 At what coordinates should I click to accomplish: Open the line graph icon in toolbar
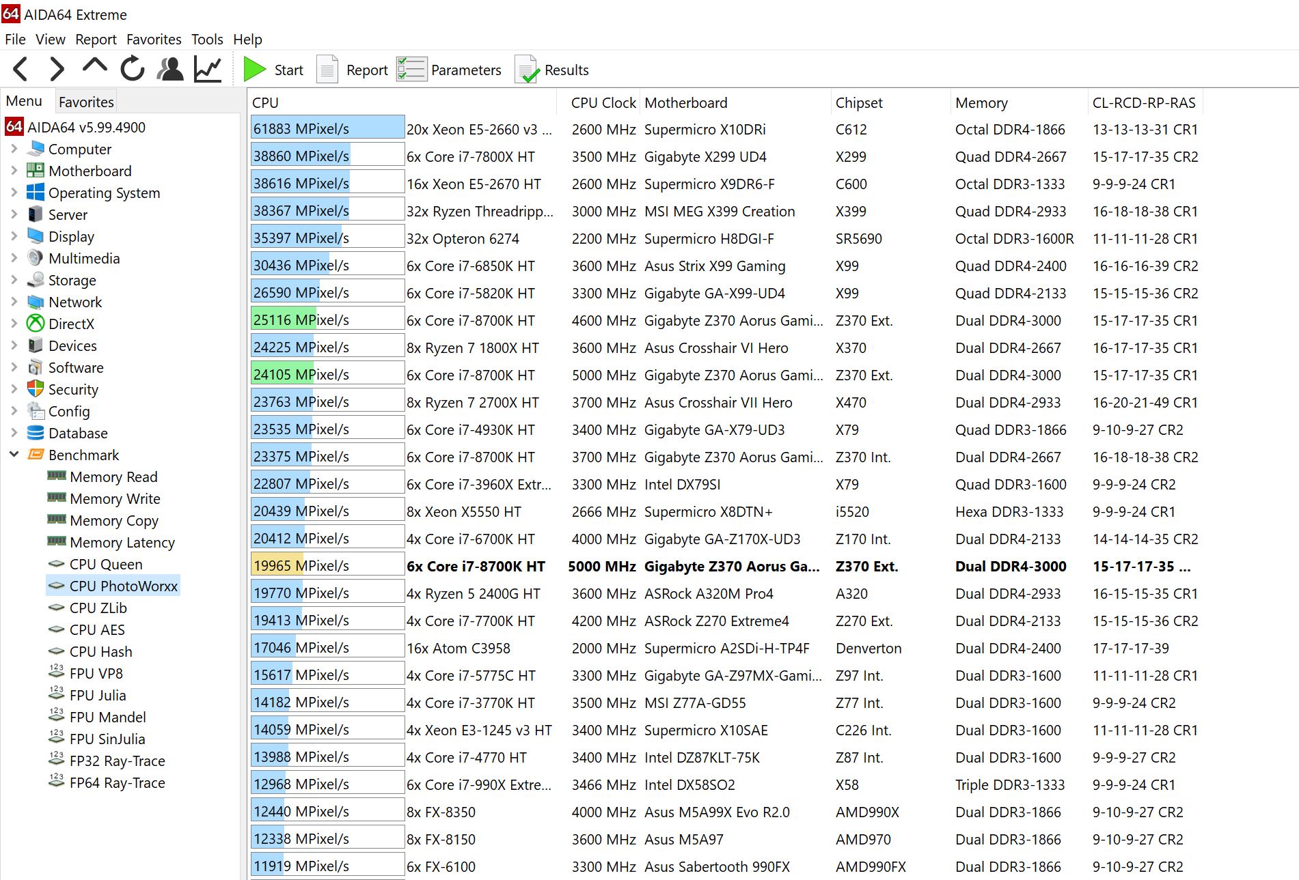click(x=208, y=69)
